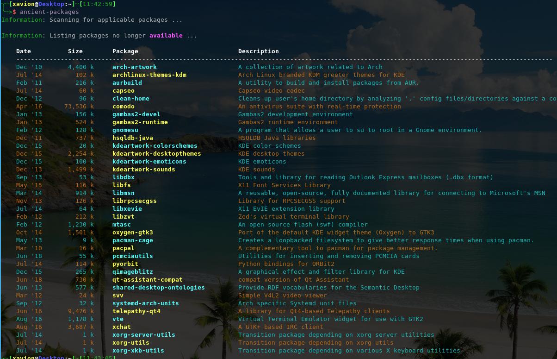Viewport: 557px width, 359px height.
Task: Click package 'systemd-arch-units'
Action: coord(146,303)
